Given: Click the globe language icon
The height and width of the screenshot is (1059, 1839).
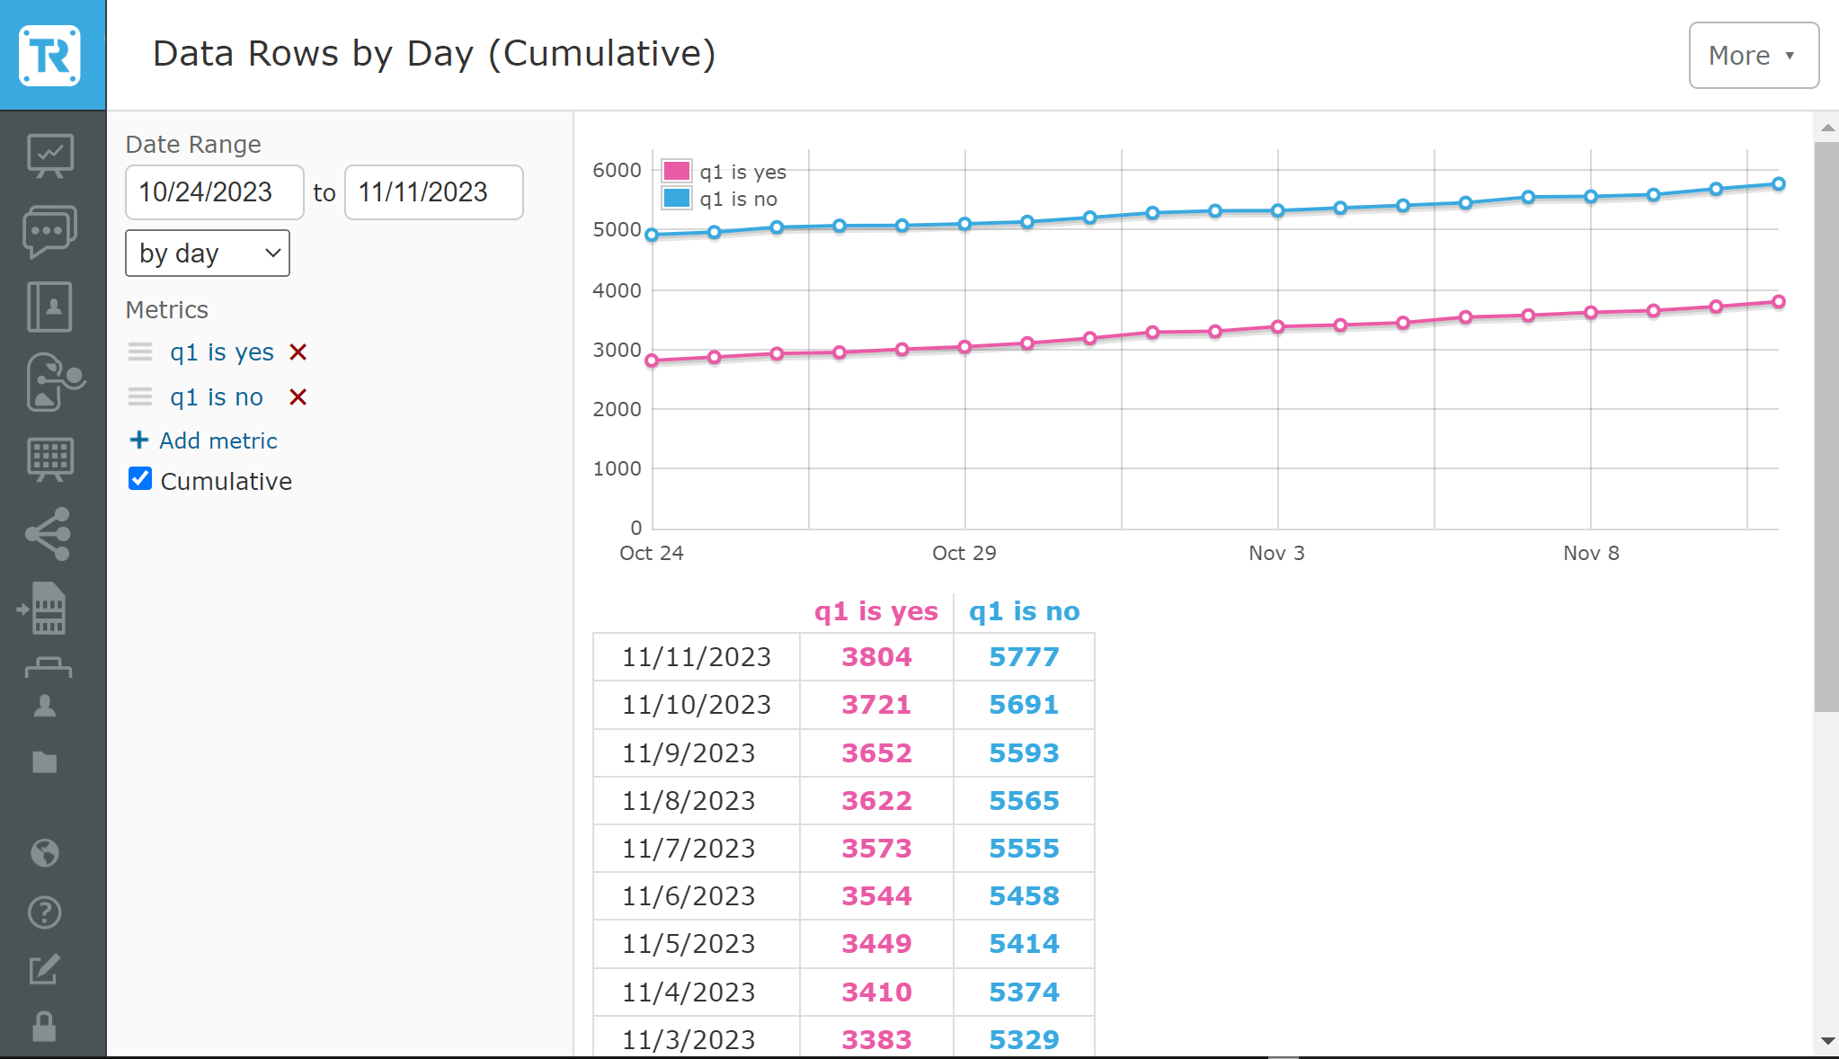Looking at the screenshot, I should pos(45,853).
